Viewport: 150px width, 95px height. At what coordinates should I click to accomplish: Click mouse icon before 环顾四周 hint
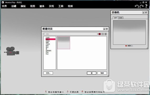point(68,92)
